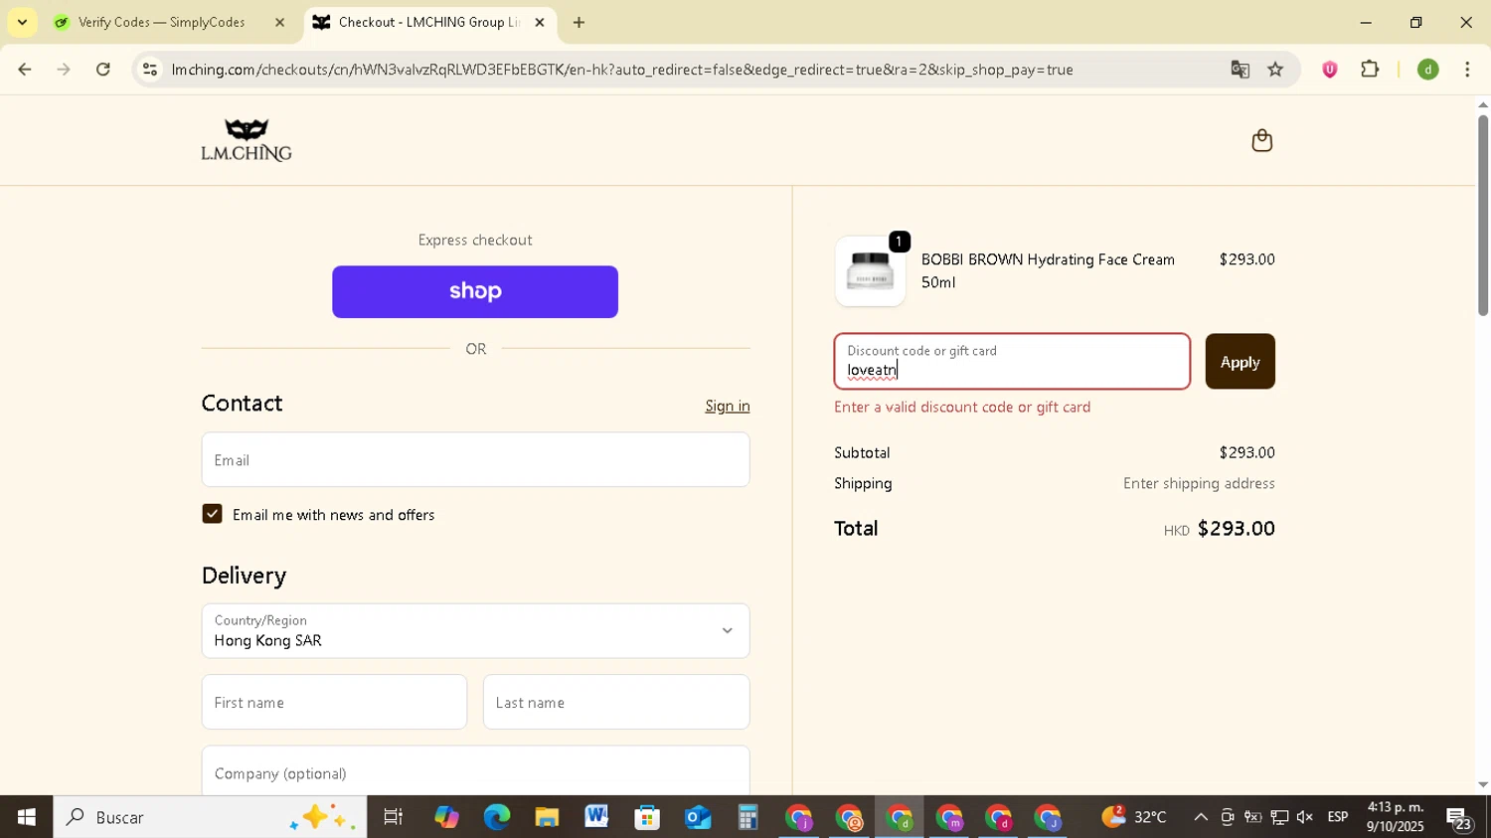Go forward one page

tap(64, 70)
